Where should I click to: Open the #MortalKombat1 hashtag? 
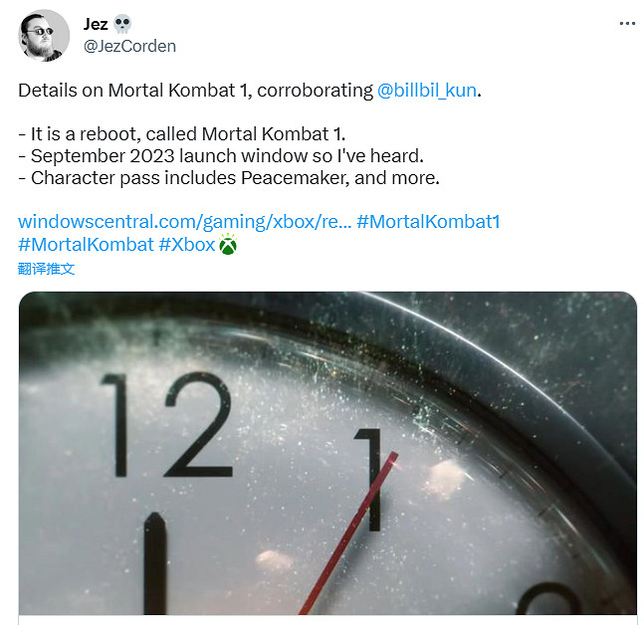pos(428,222)
